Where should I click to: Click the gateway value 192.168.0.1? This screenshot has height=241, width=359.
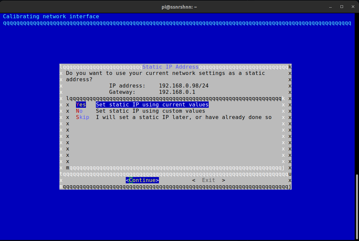click(x=177, y=92)
